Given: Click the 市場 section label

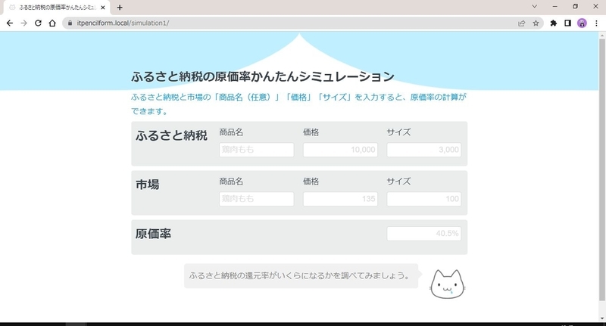Looking at the screenshot, I should [x=147, y=185].
